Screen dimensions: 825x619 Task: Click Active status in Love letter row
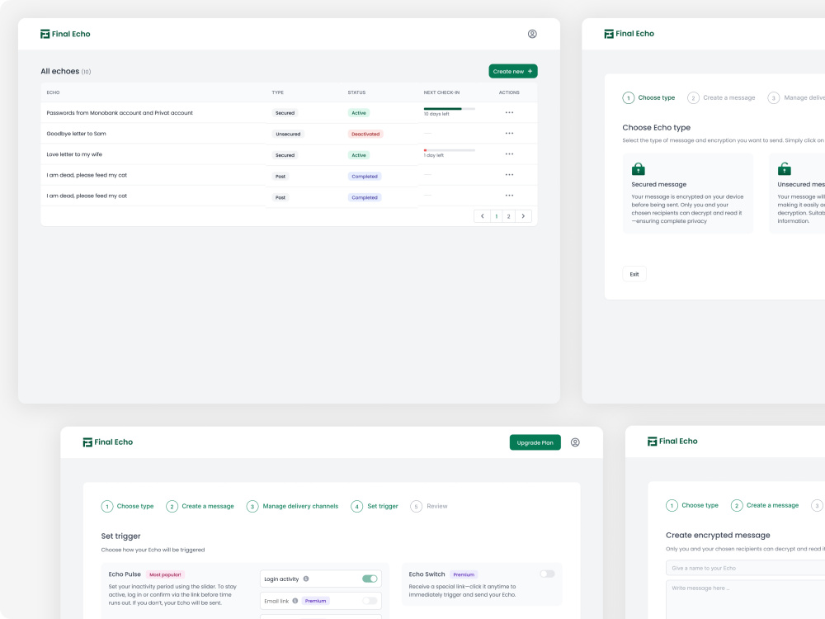pos(359,155)
